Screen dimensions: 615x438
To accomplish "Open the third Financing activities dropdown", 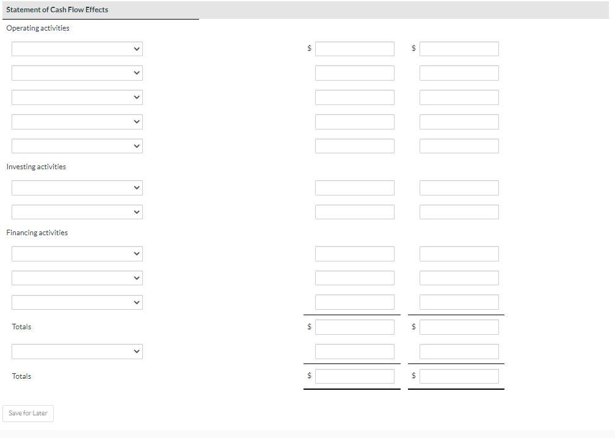I will 77,302.
